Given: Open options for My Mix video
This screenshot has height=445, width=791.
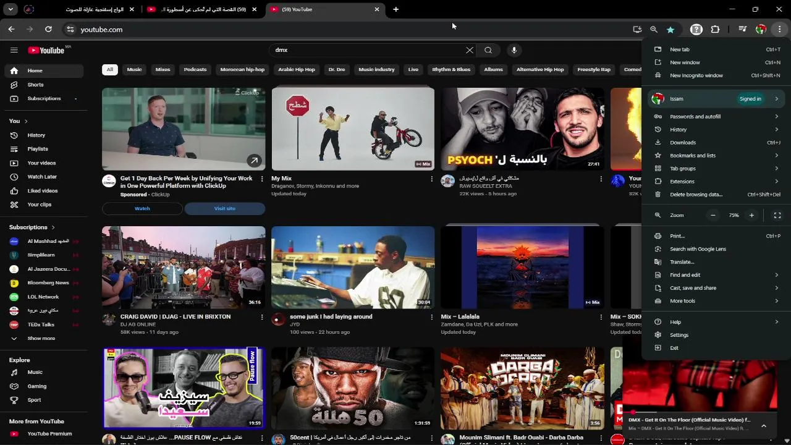Looking at the screenshot, I should (x=431, y=179).
